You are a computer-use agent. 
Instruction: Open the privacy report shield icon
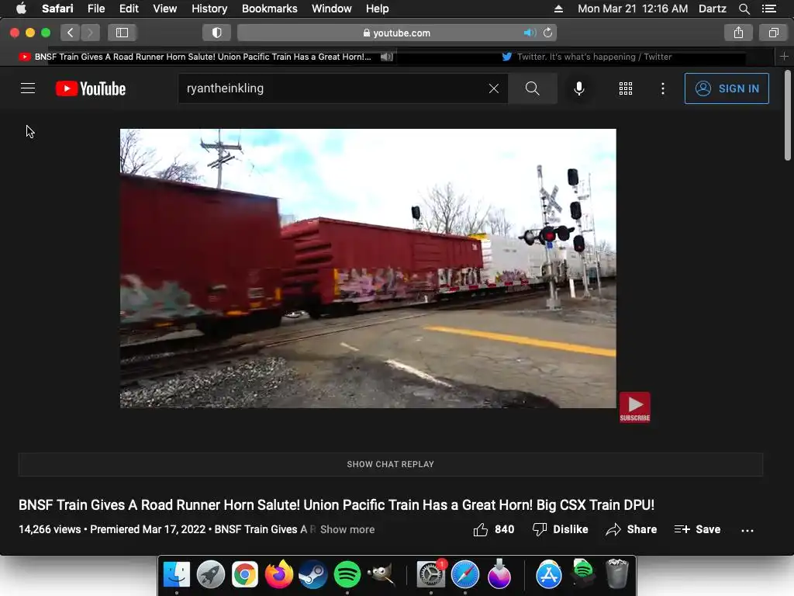(x=217, y=33)
